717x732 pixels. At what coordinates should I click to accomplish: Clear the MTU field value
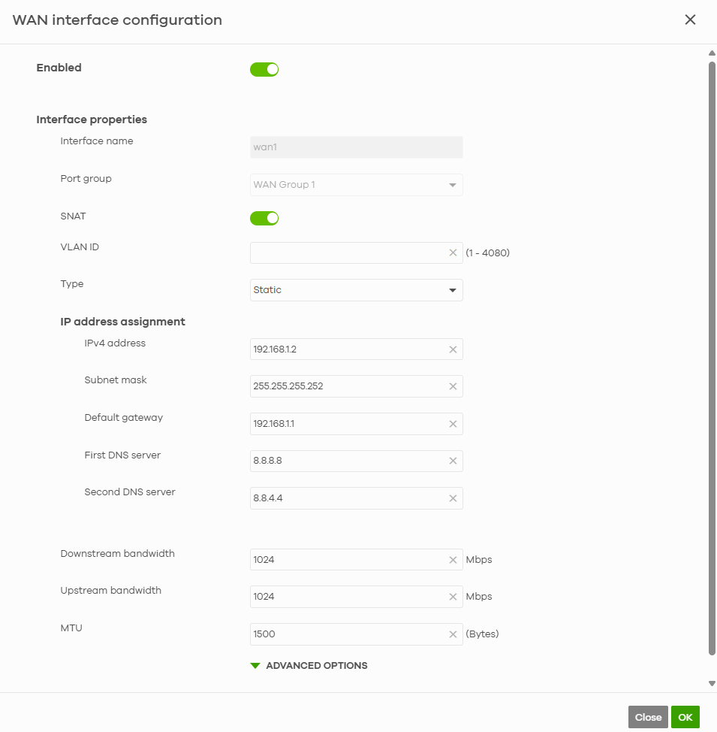[453, 634]
